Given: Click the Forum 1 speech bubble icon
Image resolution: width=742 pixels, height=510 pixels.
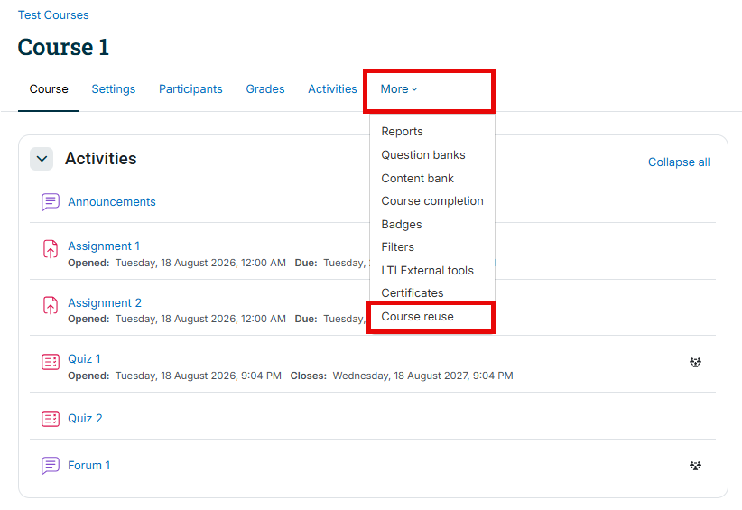Looking at the screenshot, I should point(51,466).
